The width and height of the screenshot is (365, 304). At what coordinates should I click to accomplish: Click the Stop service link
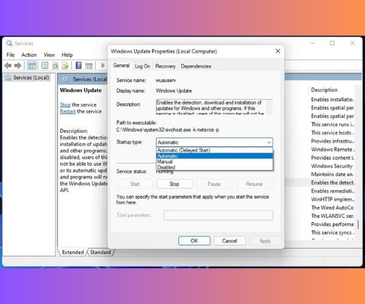click(x=65, y=105)
